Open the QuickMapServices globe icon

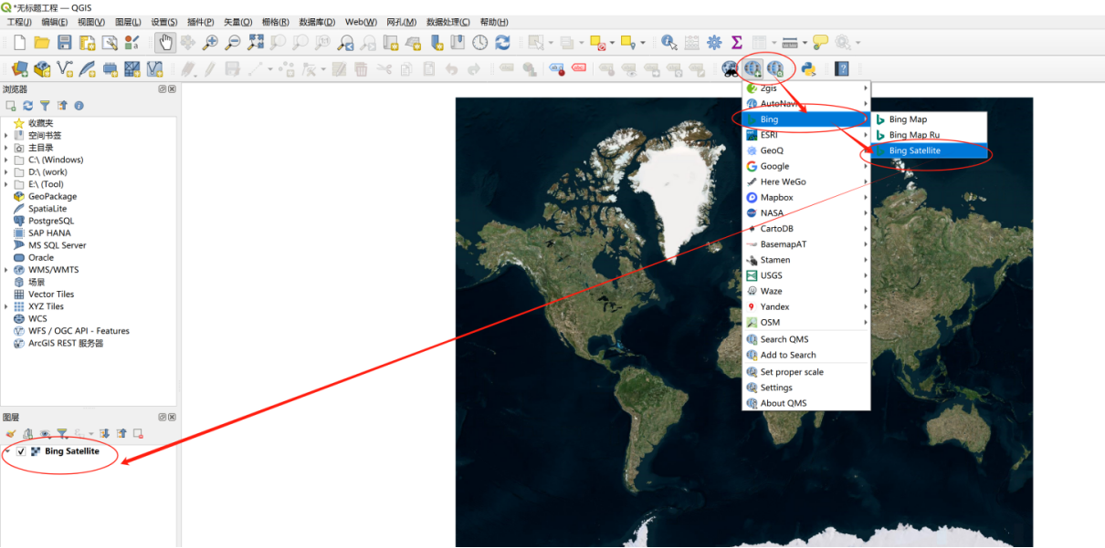point(753,68)
